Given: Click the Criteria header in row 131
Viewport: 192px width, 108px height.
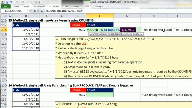Looking at the screenshot, I should (78, 90).
